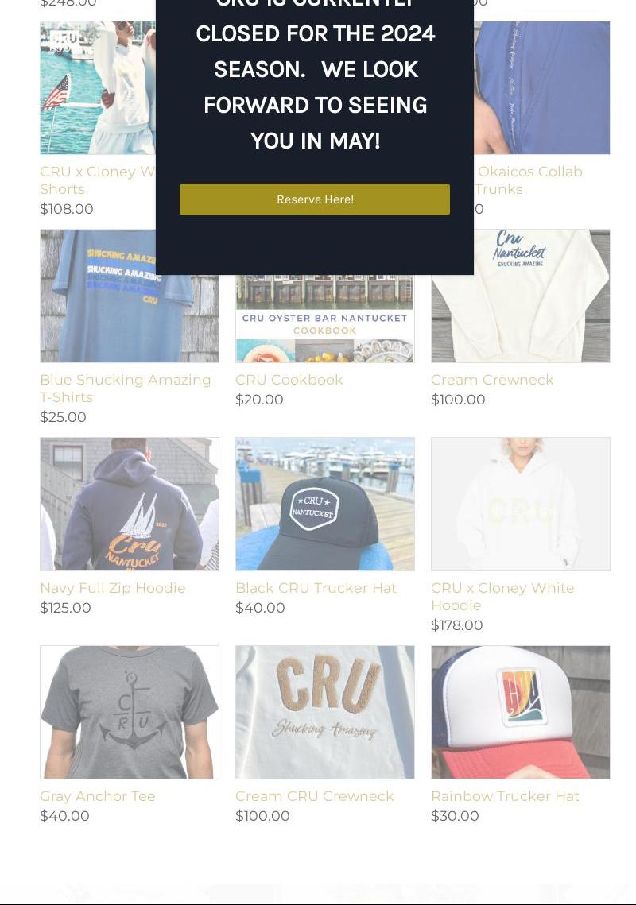Viewport: 636px width, 905px height.
Task: Open the Navy Full Zip Hoodie link
Action: 113,587
